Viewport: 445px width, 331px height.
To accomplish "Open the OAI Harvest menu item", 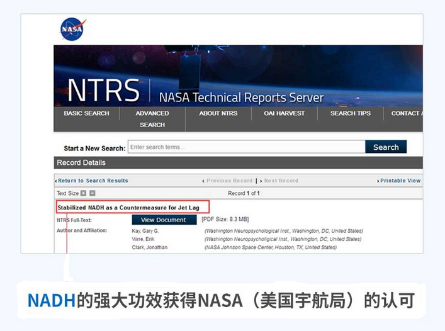I will (x=284, y=113).
